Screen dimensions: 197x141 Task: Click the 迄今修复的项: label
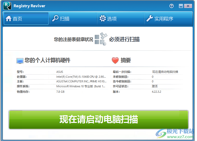[x=122, y=81]
